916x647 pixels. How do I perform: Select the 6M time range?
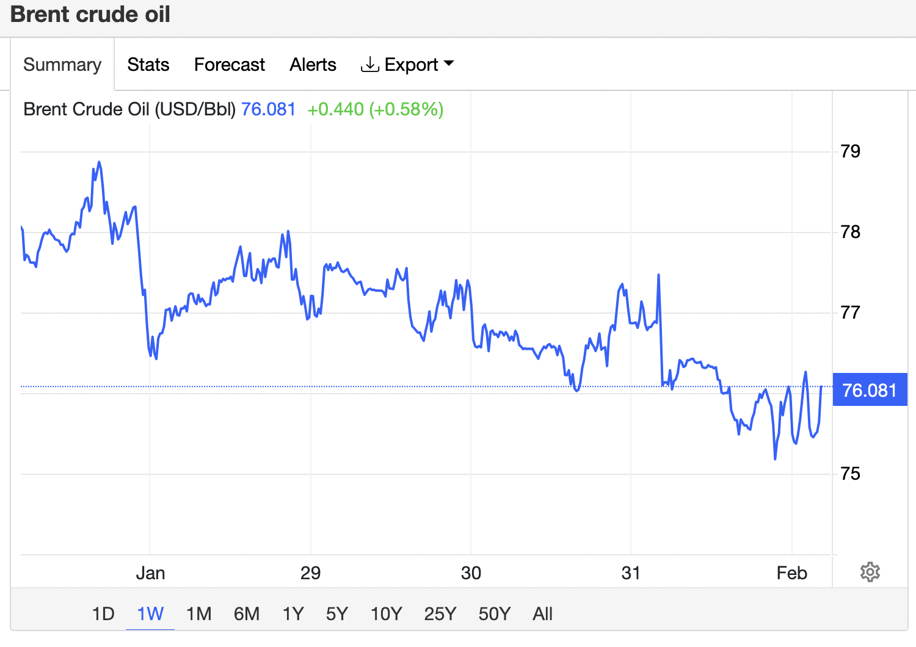pos(247,613)
